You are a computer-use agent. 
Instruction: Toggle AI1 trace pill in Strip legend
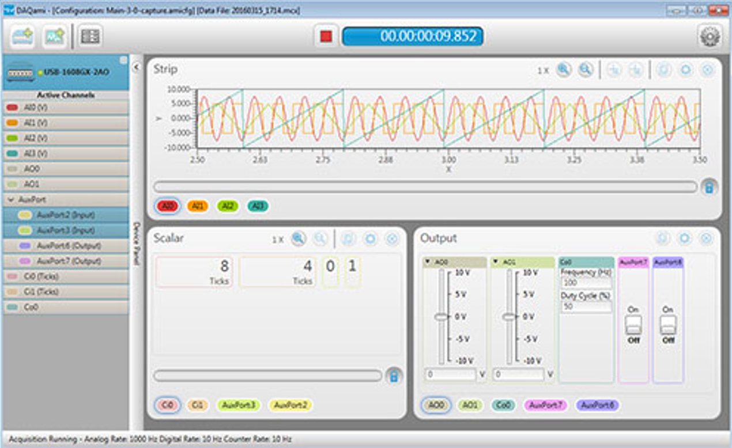click(x=197, y=206)
